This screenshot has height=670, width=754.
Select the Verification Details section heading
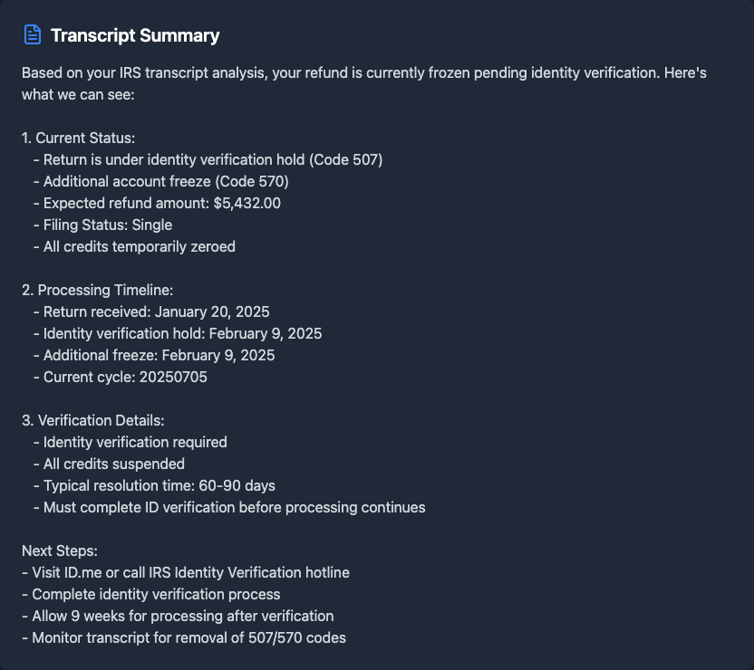(93, 420)
